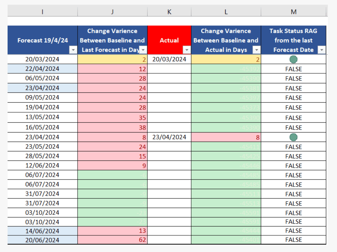Image resolution: width=337 pixels, height=252 pixels.
Task: Click the green RAG circle in the 20/03/2024 row
Action: pos(293,59)
